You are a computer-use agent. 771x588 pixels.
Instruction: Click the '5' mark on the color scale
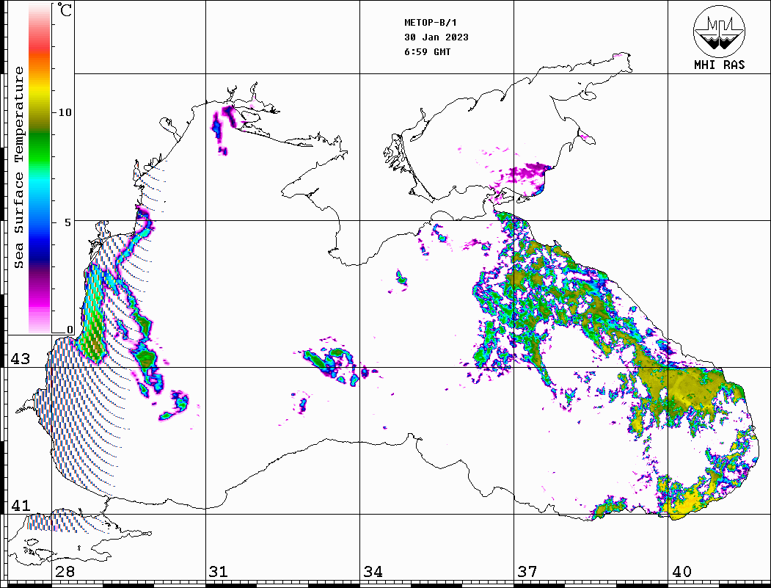pos(67,222)
